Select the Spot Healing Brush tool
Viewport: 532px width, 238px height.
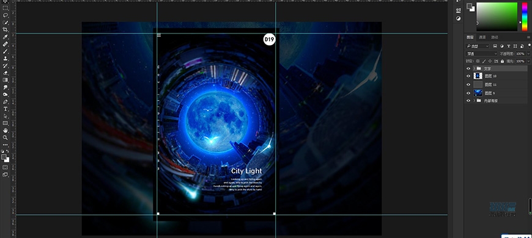tap(6, 44)
